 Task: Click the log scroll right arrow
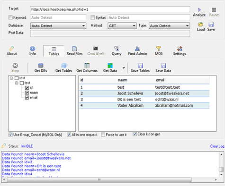(216, 180)
